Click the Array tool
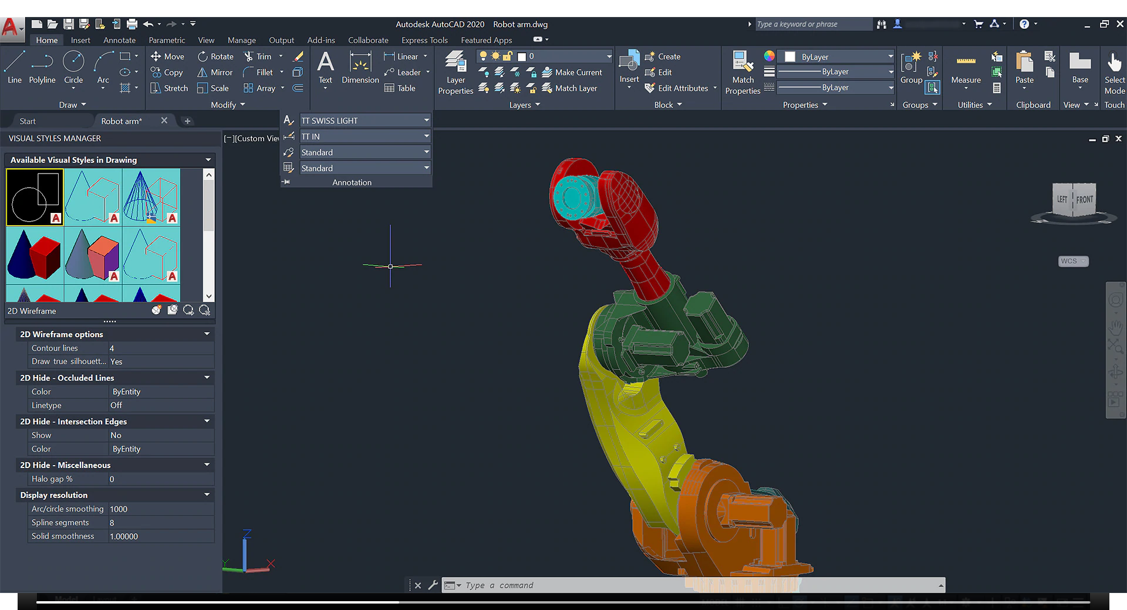The width and height of the screenshot is (1127, 610). click(x=259, y=88)
